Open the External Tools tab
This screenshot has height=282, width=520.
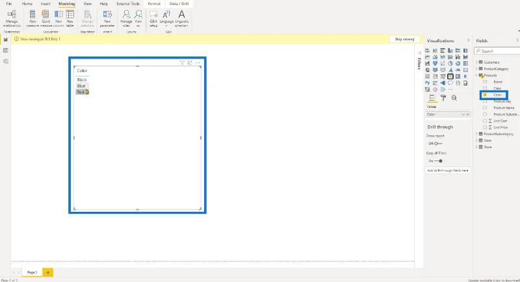(128, 4)
